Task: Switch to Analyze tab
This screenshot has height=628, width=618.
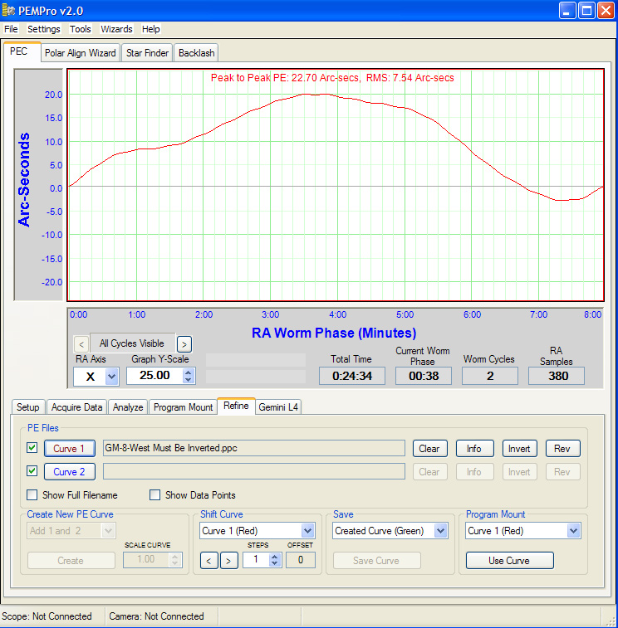Action: coord(128,407)
